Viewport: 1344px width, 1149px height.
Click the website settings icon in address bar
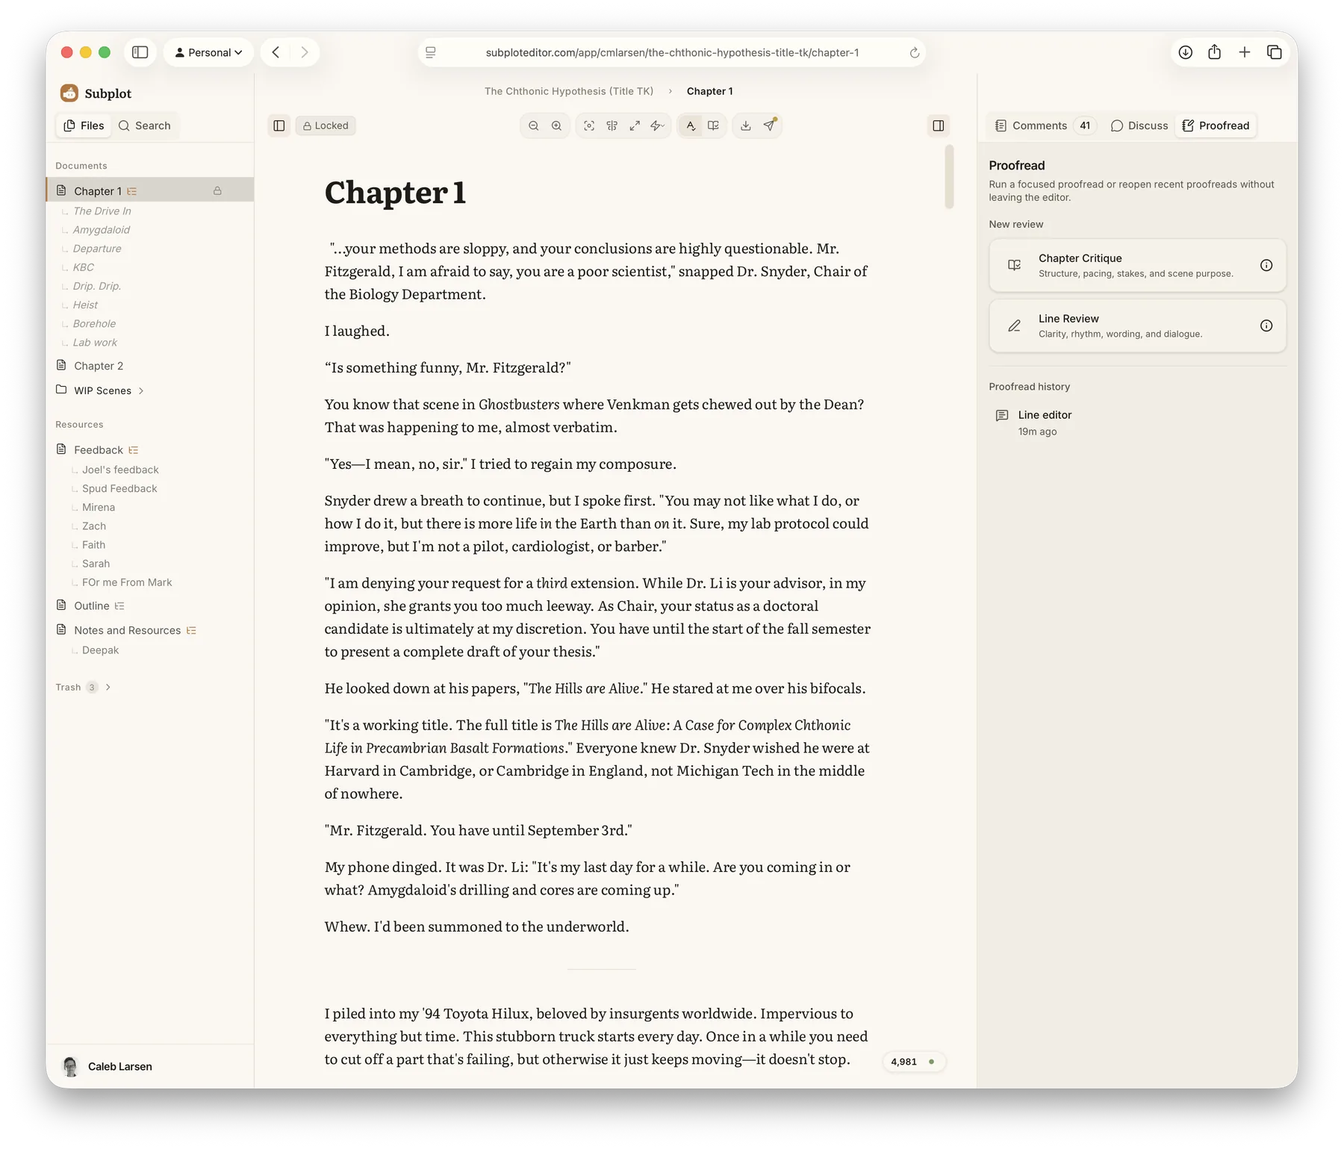point(431,52)
